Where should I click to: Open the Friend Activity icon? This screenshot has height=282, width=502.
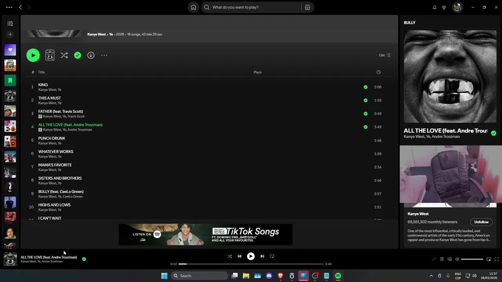click(x=444, y=7)
